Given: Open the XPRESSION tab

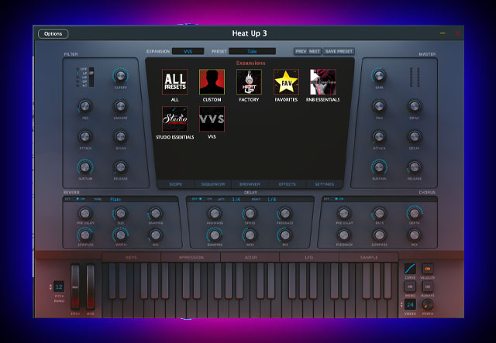Looking at the screenshot, I should tap(191, 257).
